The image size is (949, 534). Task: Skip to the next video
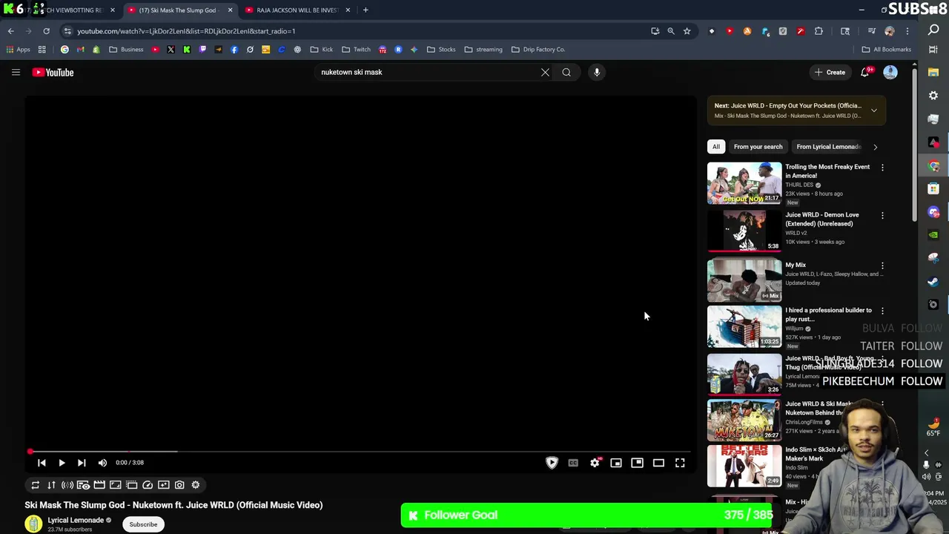[82, 463]
